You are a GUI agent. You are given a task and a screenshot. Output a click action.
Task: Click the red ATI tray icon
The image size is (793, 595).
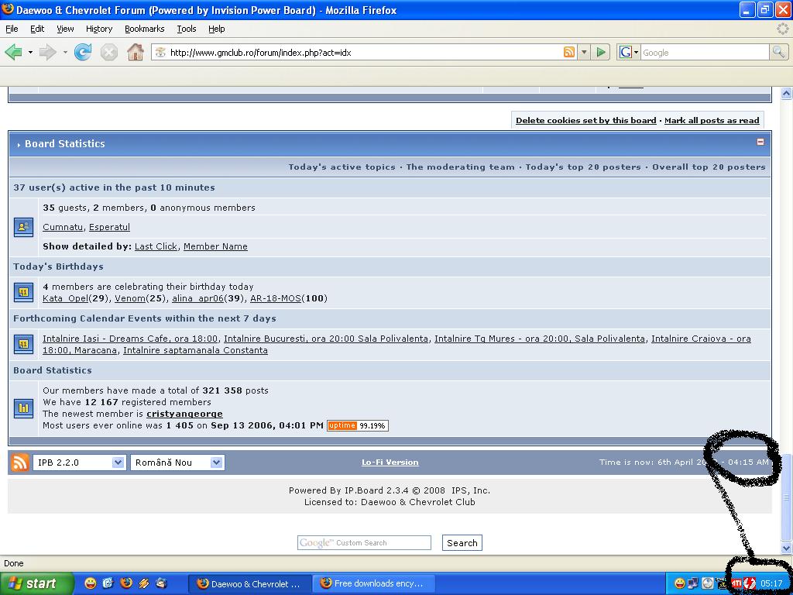(x=736, y=583)
